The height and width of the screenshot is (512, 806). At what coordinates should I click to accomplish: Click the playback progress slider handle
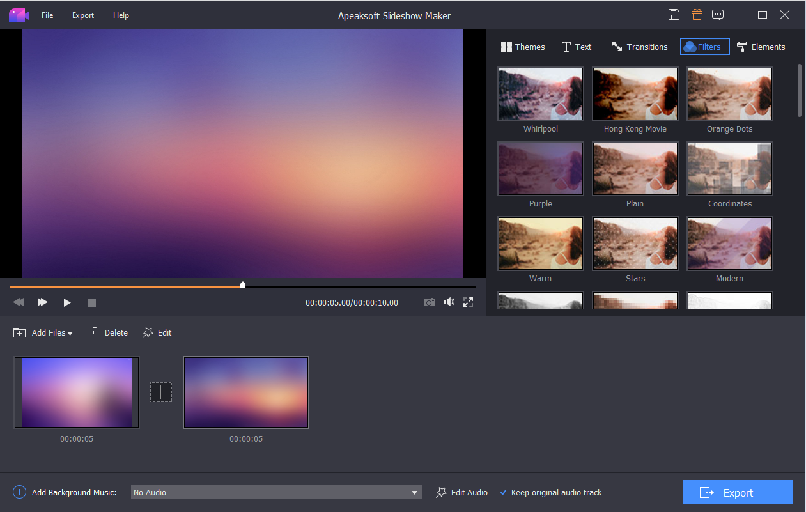pyautogui.click(x=243, y=285)
